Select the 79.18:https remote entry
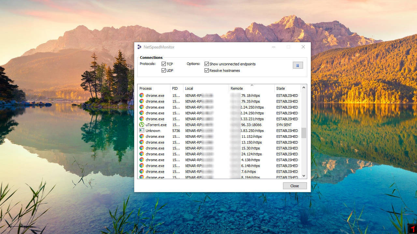This screenshot has width=417, height=234. (x=251, y=96)
